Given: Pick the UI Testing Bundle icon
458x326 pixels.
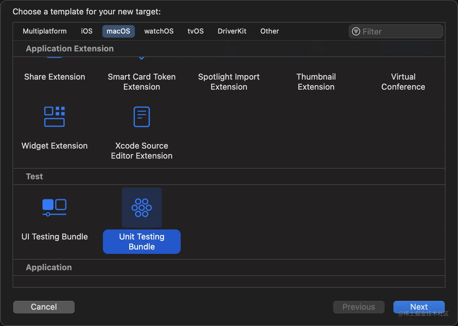Looking at the screenshot, I should [x=54, y=207].
